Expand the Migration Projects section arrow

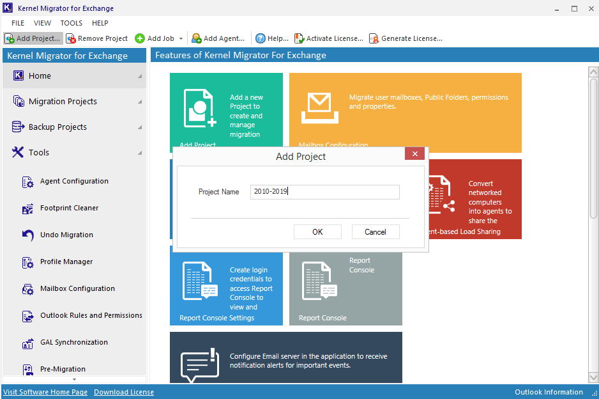[140, 102]
